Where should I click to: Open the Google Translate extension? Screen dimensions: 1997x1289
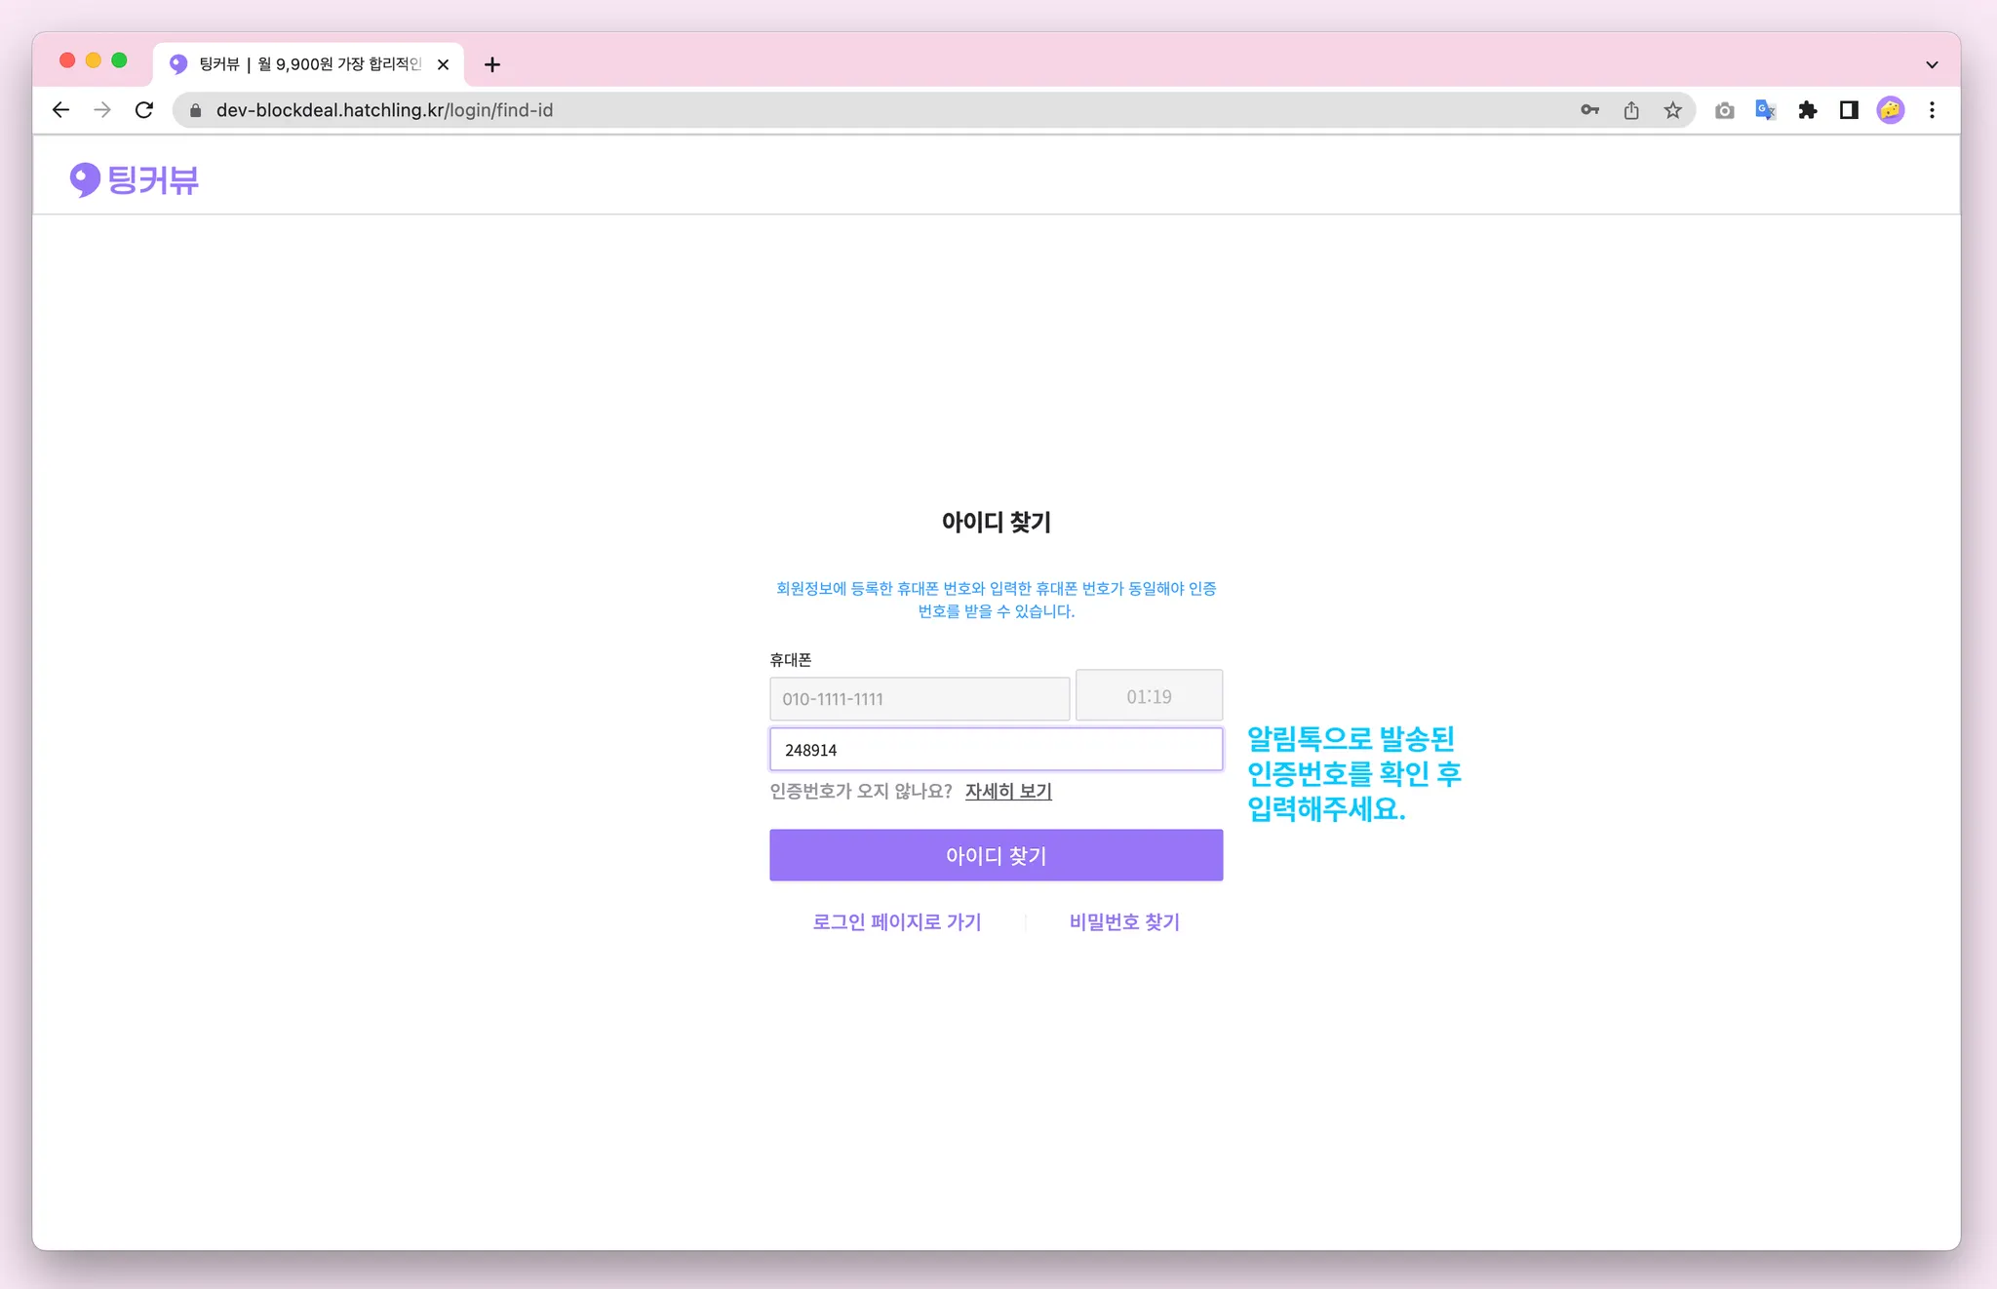tap(1765, 110)
